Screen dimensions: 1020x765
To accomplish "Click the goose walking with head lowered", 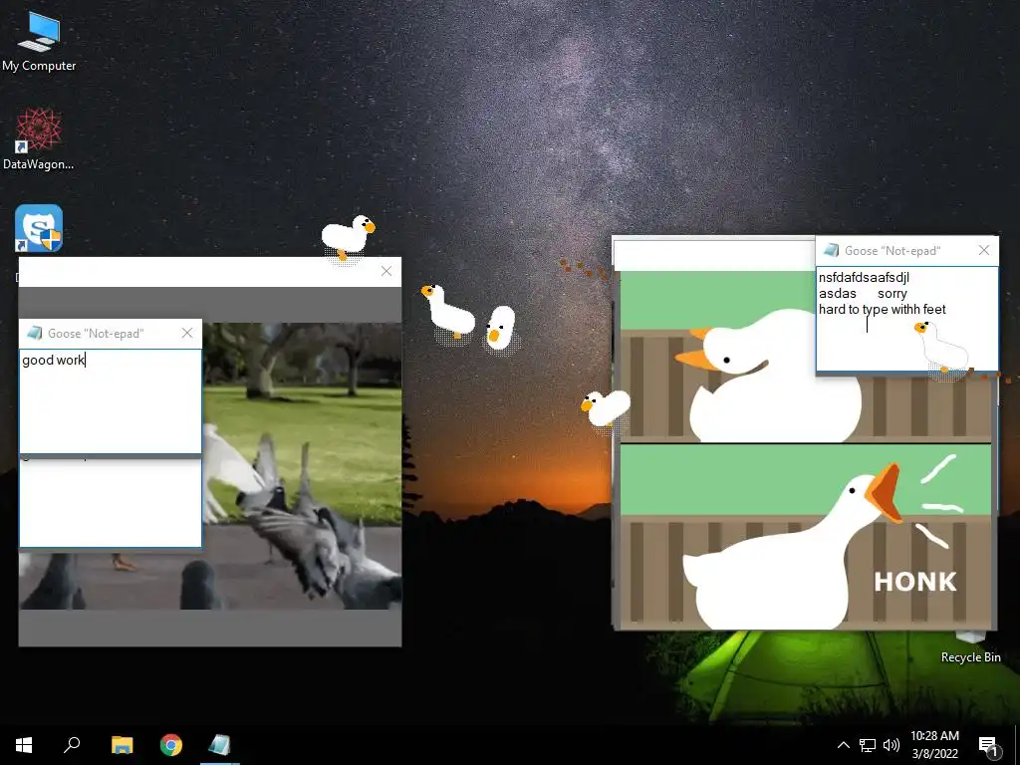I will point(447,311).
